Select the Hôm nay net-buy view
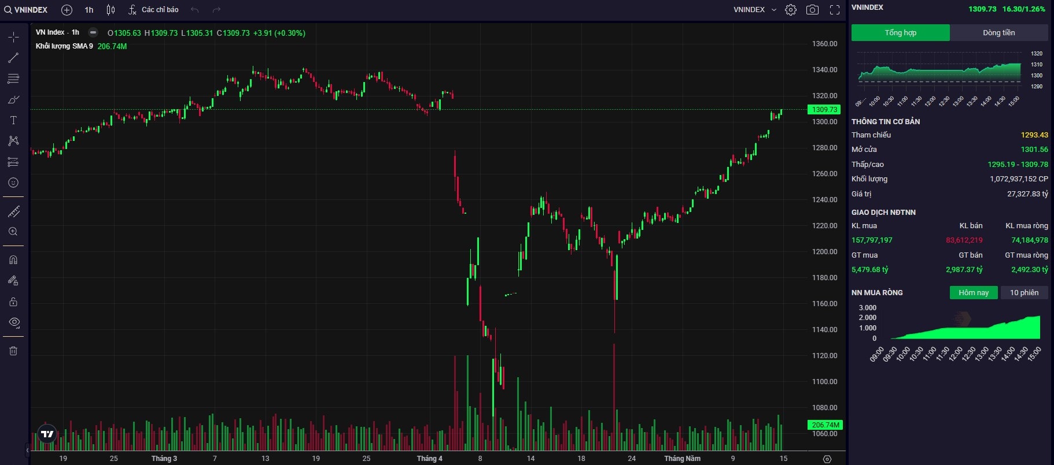This screenshot has height=465, width=1054. point(974,293)
